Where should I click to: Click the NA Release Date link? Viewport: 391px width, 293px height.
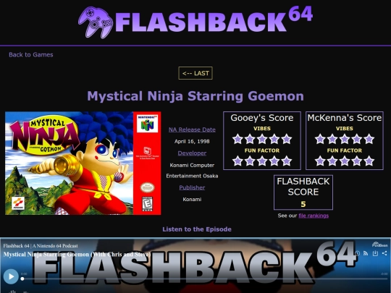coord(192,129)
